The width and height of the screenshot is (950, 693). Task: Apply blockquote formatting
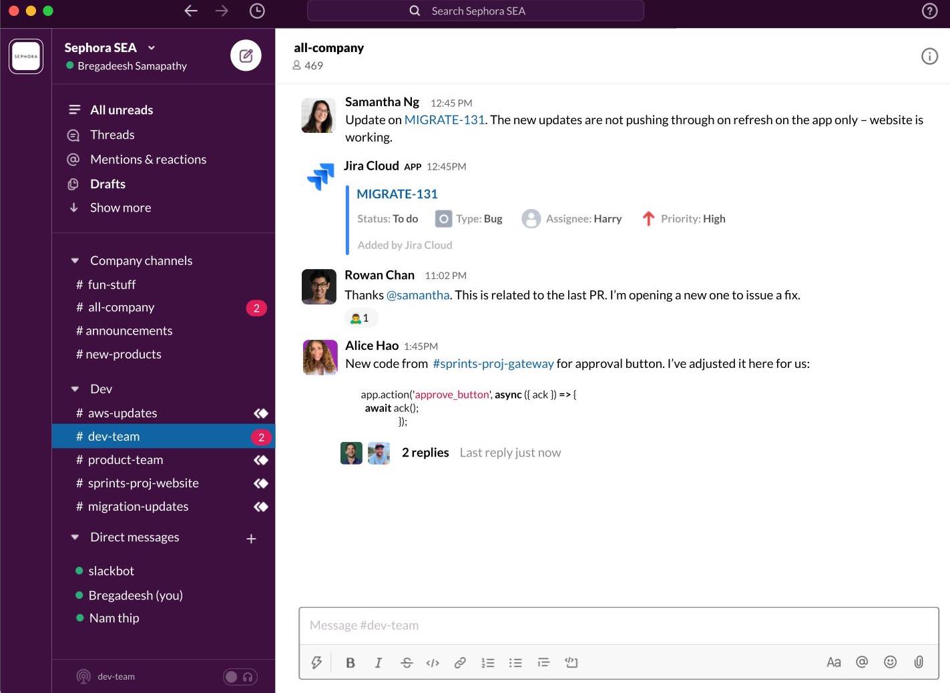[x=543, y=662]
